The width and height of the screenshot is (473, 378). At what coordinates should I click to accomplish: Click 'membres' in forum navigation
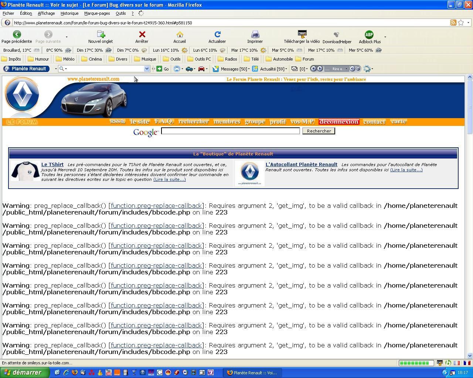[x=227, y=121]
